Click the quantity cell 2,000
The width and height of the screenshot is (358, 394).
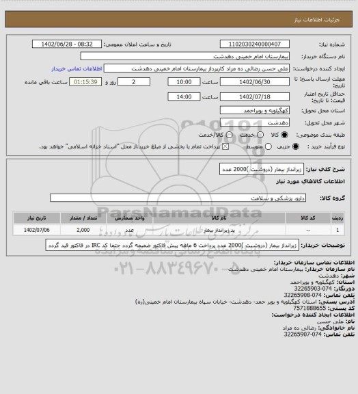(x=83, y=230)
